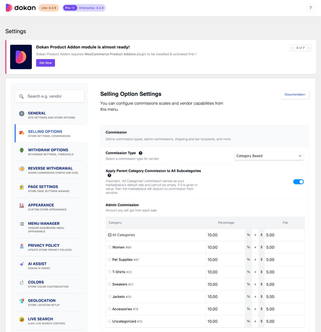Edit Sneakers flat amount field

pyautogui.click(x=284, y=284)
